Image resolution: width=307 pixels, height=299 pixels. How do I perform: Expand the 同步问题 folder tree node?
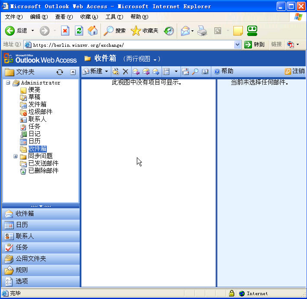[x=16, y=156]
